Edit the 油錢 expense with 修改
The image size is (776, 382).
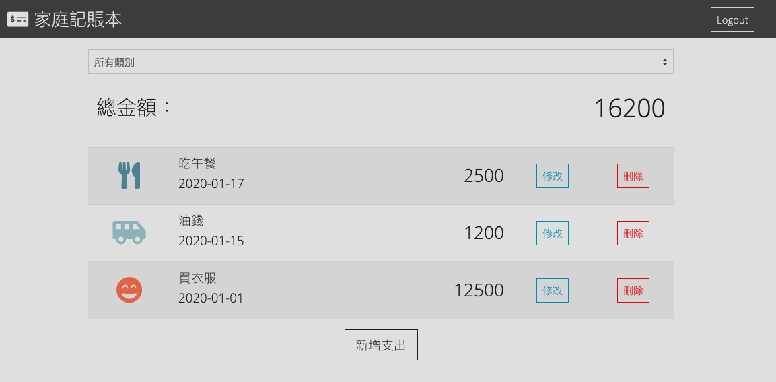point(553,233)
